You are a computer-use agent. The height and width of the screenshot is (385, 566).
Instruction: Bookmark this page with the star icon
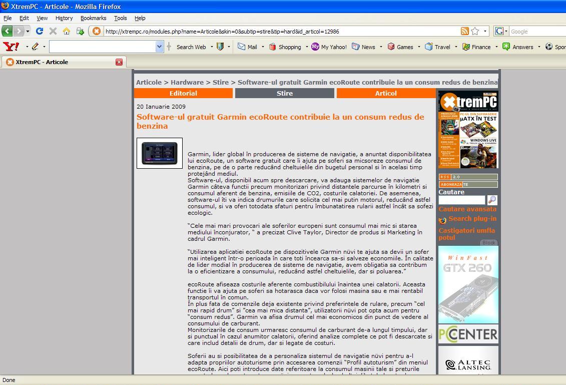pyautogui.click(x=475, y=31)
